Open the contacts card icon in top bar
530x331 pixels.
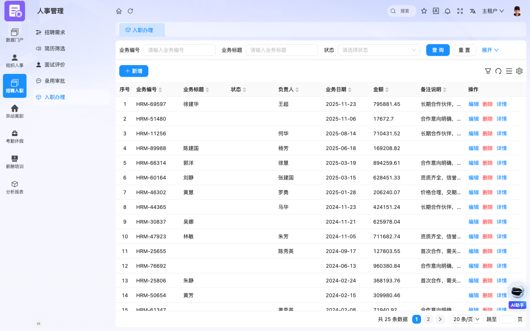tap(436, 11)
